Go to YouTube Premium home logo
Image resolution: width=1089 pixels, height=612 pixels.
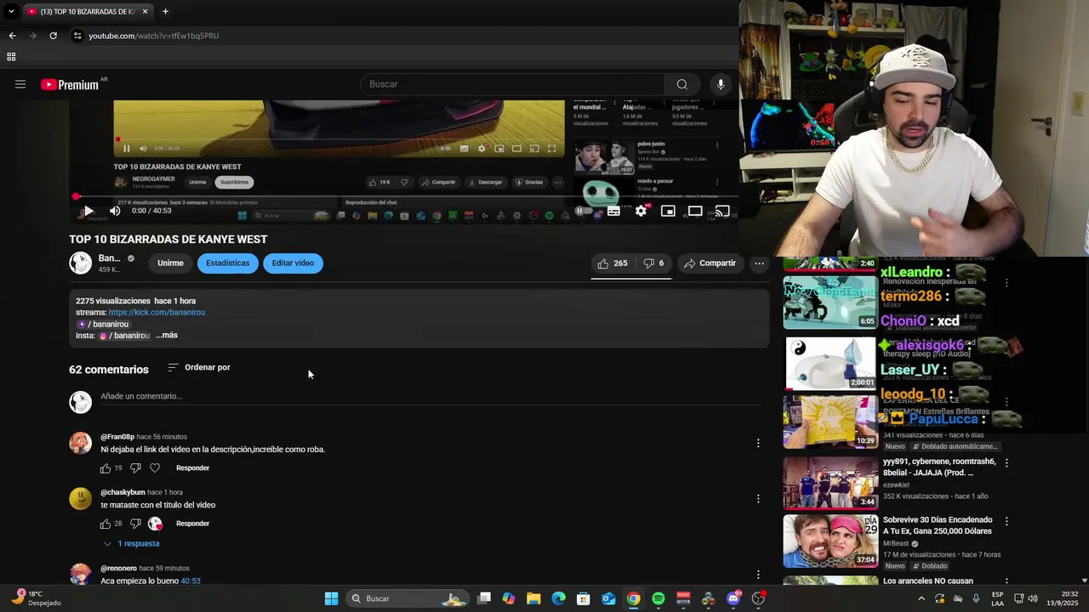[x=70, y=84]
